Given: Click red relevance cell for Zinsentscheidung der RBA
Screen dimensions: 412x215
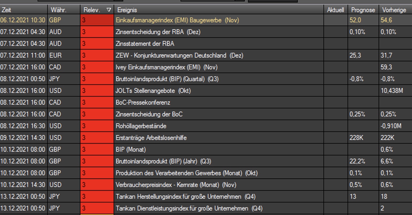Looking at the screenshot, I should tap(97, 32).
